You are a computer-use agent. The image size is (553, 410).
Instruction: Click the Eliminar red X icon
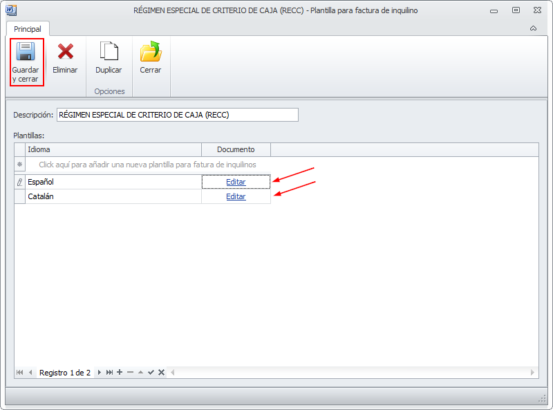(65, 52)
